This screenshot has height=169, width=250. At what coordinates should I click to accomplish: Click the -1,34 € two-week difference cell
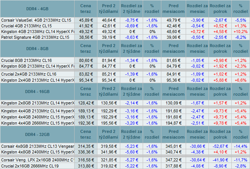pos(132,60)
